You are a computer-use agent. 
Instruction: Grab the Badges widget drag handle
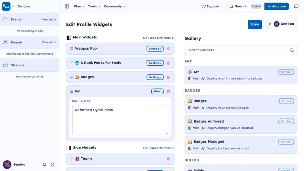[71, 77]
